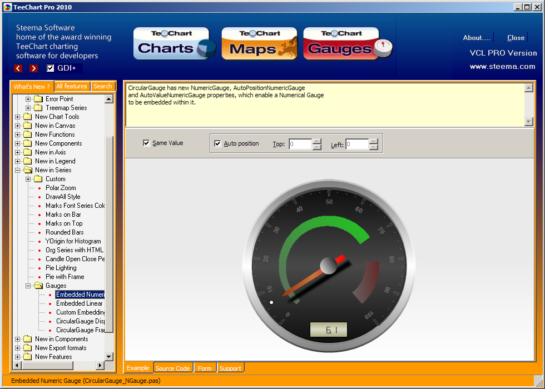Click the About... link
Viewport: 545px width, 389px height.
point(477,38)
